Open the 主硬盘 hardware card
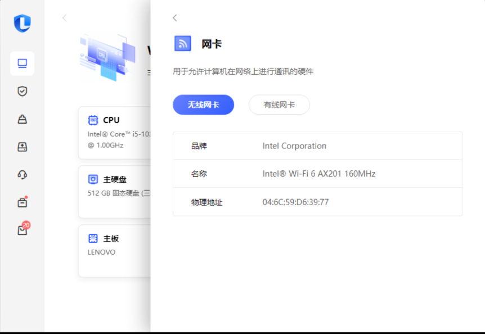Image resolution: width=485 pixels, height=334 pixels. [x=115, y=192]
